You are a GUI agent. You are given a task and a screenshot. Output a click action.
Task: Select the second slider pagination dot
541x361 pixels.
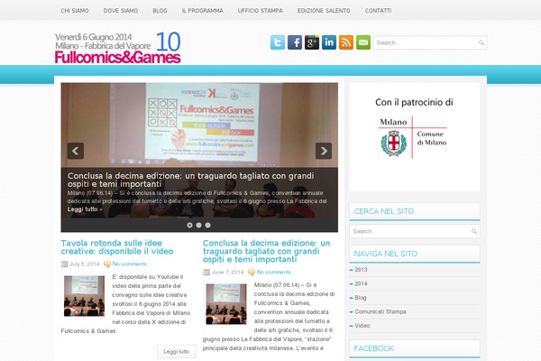pyautogui.click(x=198, y=226)
